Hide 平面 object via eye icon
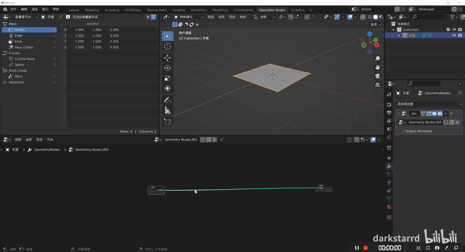Screen dimensions: 465x252 pos(454,35)
